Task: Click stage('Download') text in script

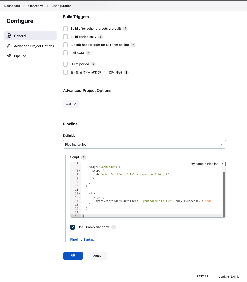Action: coord(103,167)
